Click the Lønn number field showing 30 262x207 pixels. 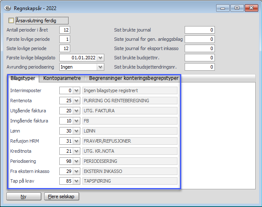point(66,131)
